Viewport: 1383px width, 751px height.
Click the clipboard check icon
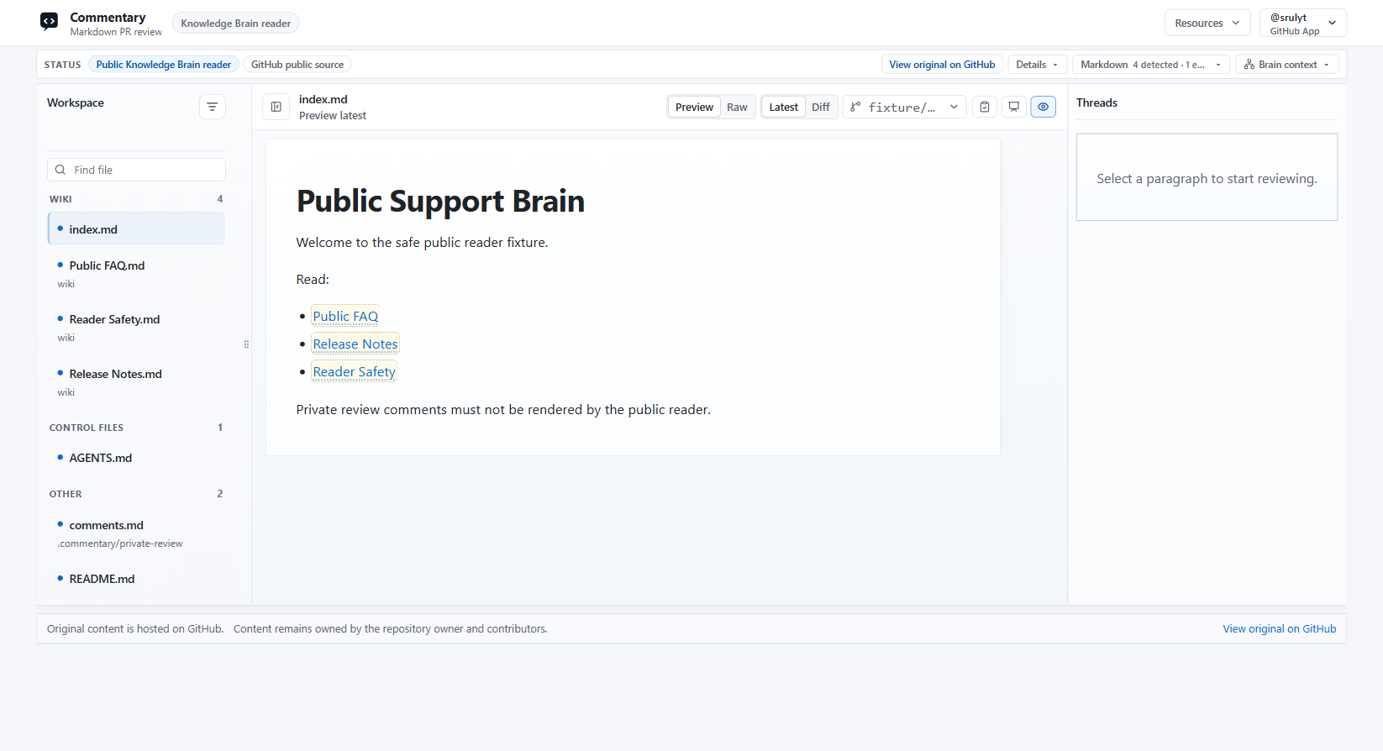pos(985,107)
